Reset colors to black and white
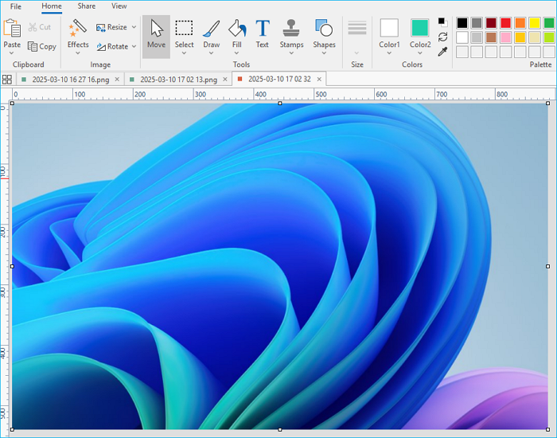 [442, 22]
